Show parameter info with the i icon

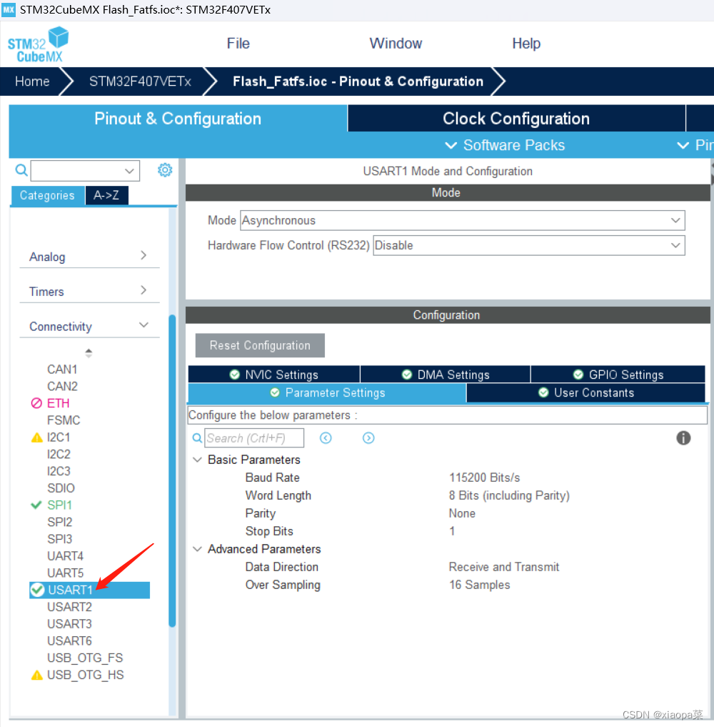(683, 438)
